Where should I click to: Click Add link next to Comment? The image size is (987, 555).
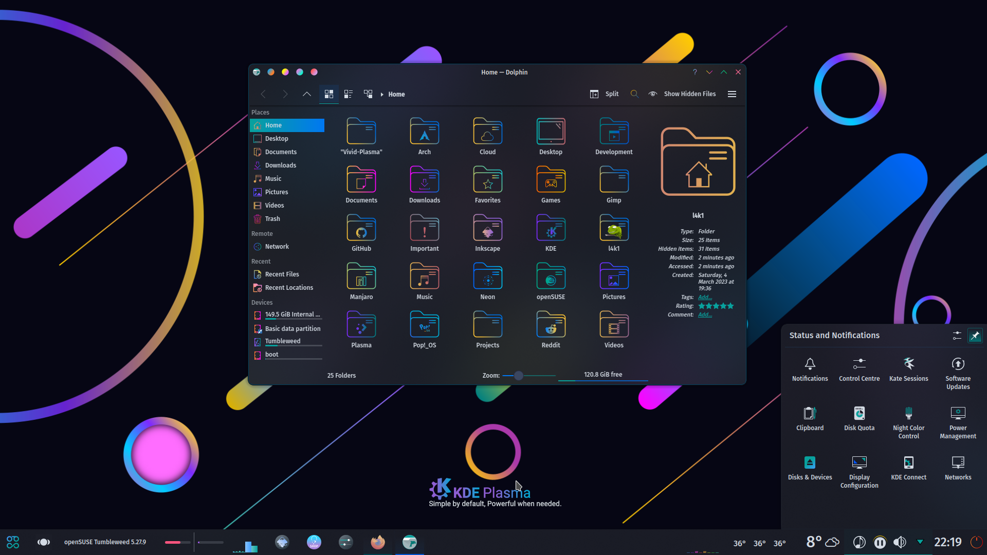pos(705,315)
